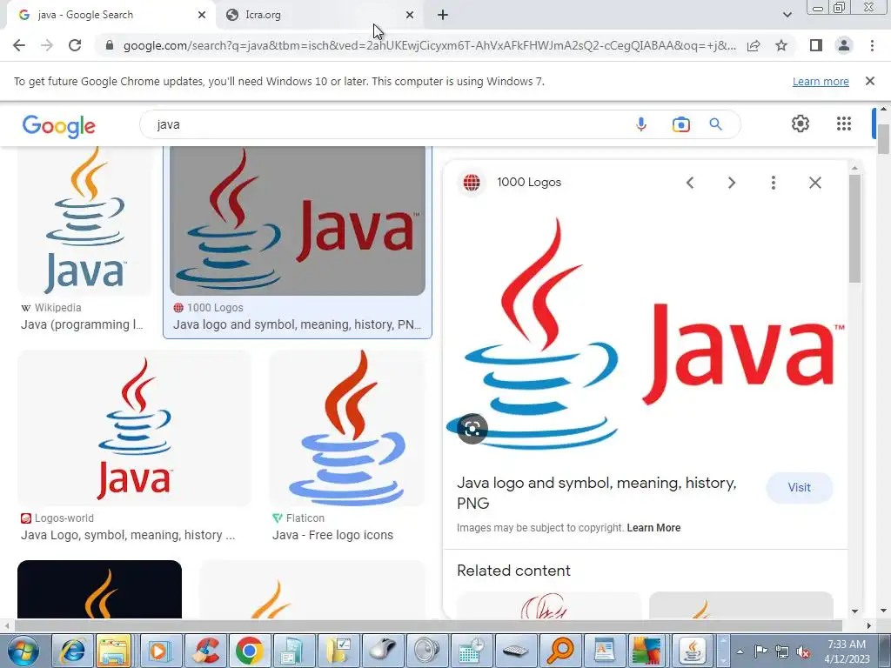The image size is (891, 668).
Task: Bookmark this page with the star icon
Action: (x=781, y=45)
